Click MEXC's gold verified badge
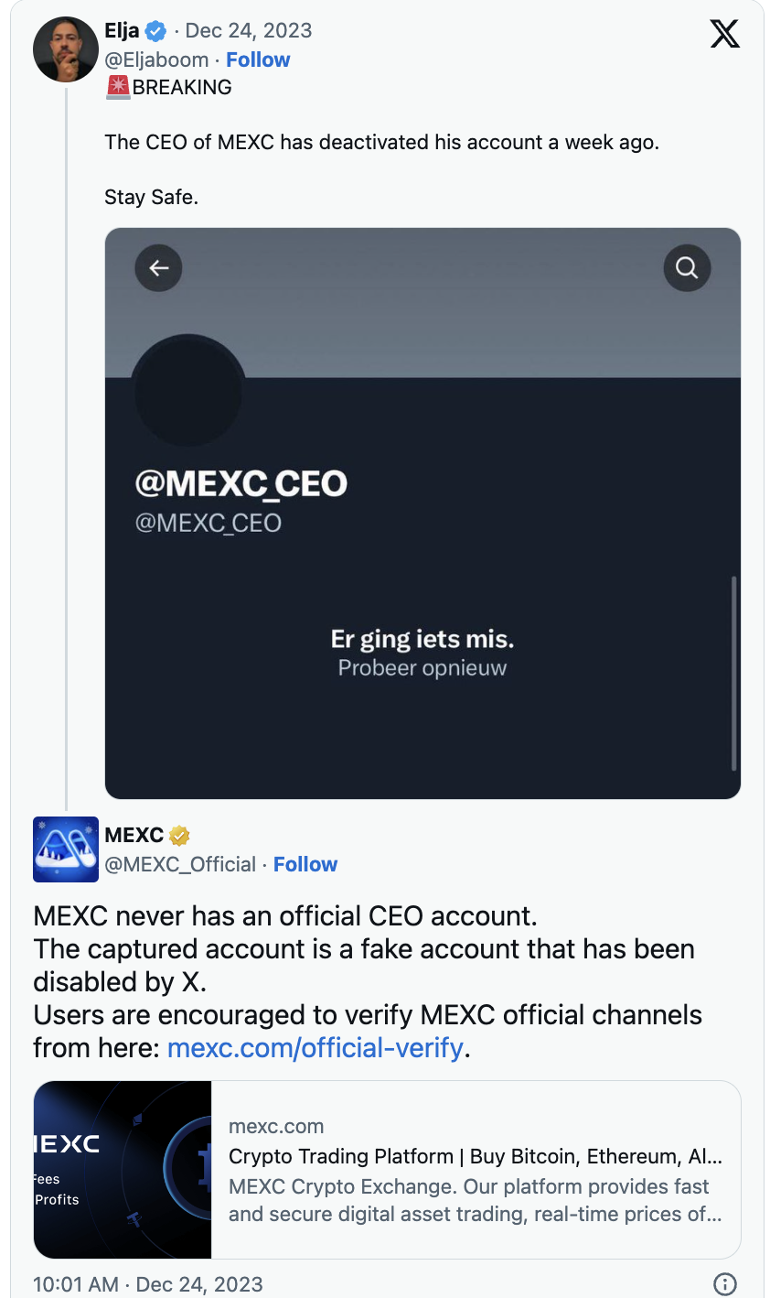 point(179,836)
